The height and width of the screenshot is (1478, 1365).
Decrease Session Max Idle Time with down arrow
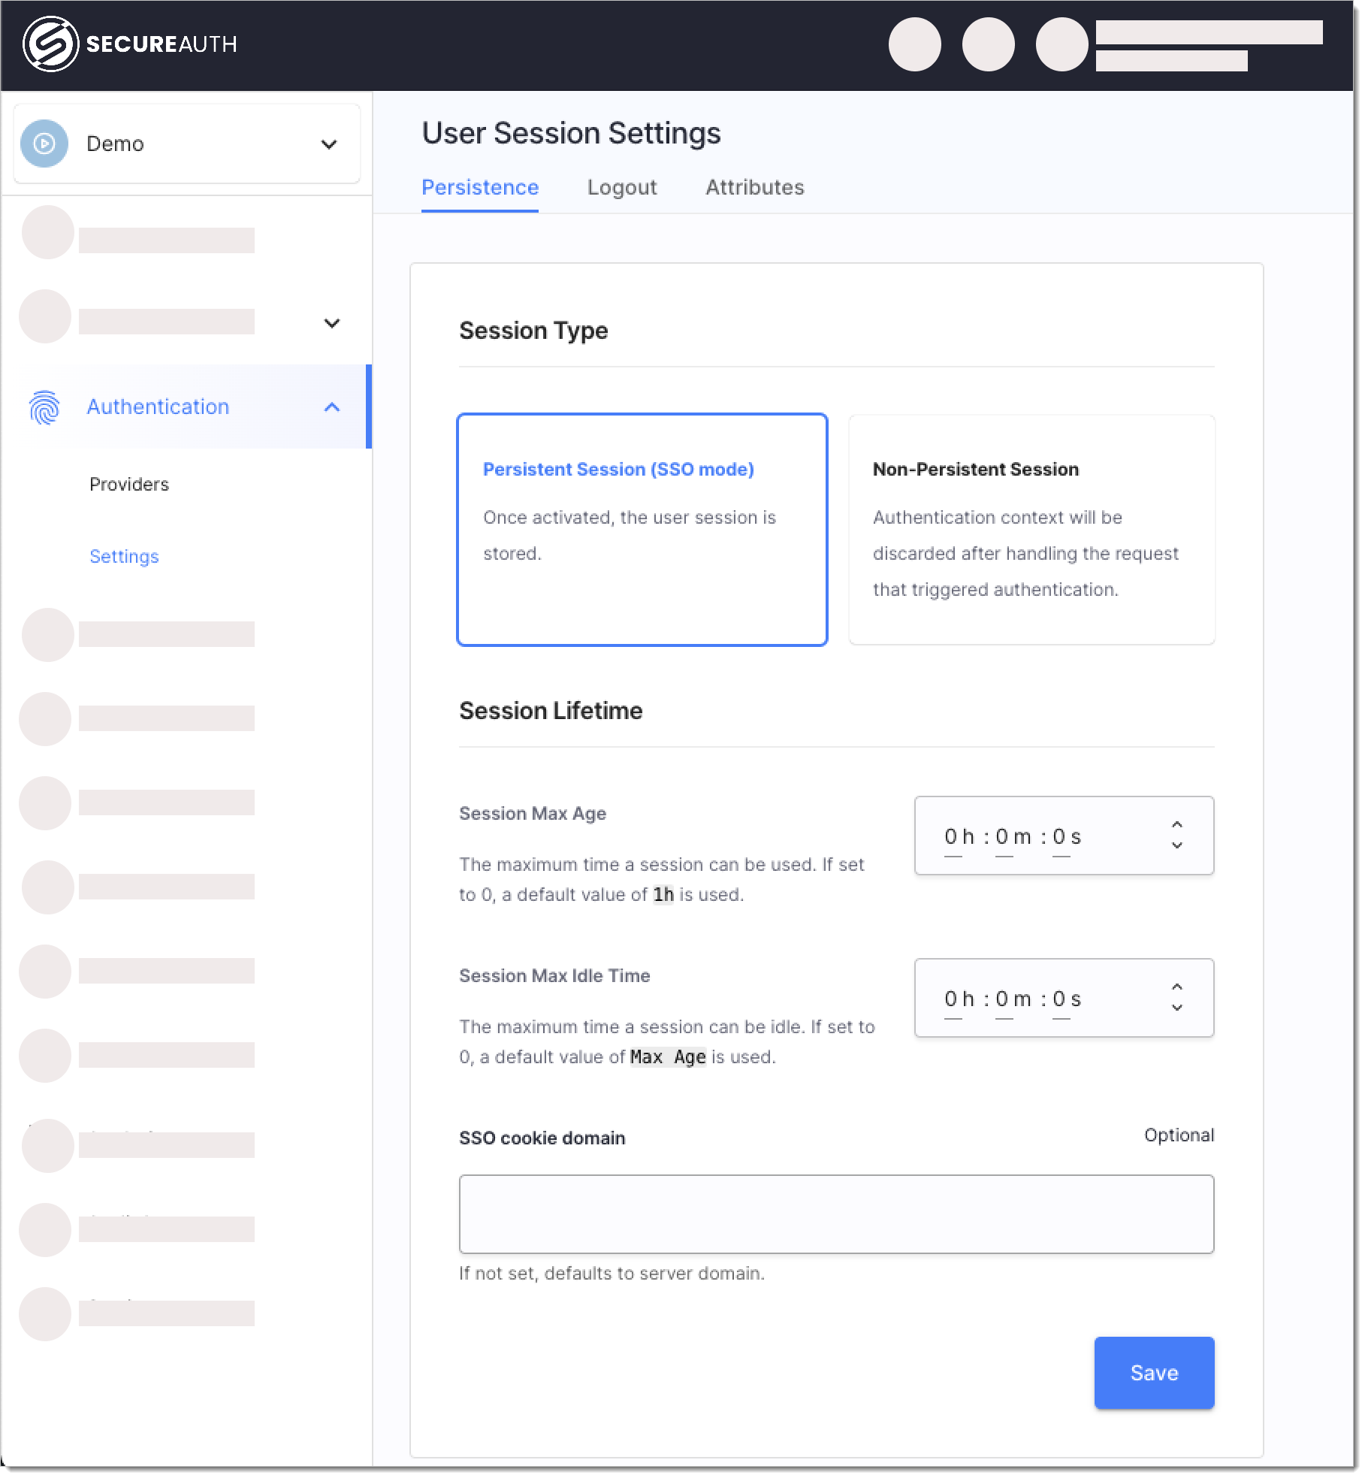click(x=1177, y=1008)
